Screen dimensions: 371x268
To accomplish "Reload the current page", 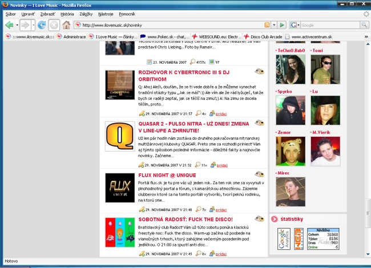I will [x=42, y=25].
